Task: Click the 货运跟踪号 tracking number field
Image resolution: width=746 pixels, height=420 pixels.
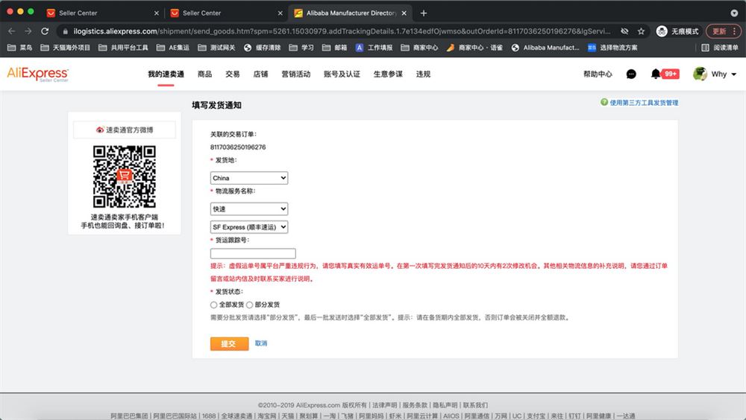Action: (253, 253)
